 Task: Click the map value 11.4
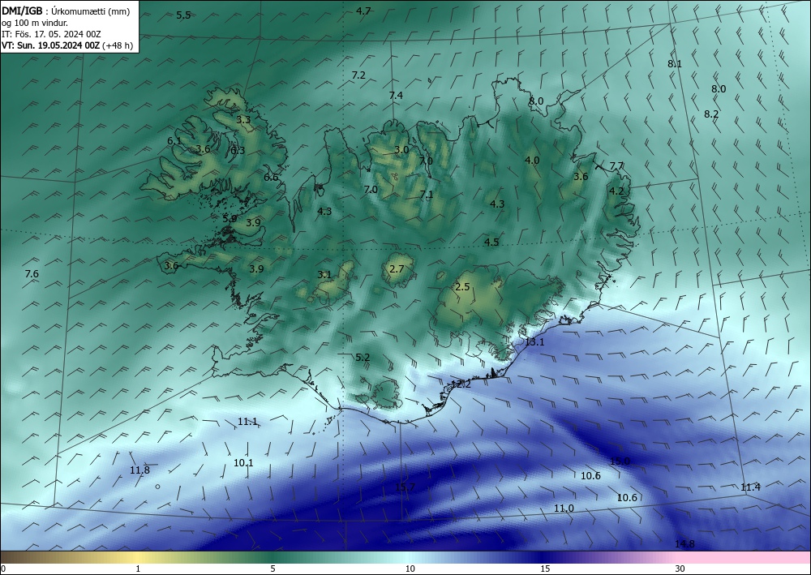point(750,487)
